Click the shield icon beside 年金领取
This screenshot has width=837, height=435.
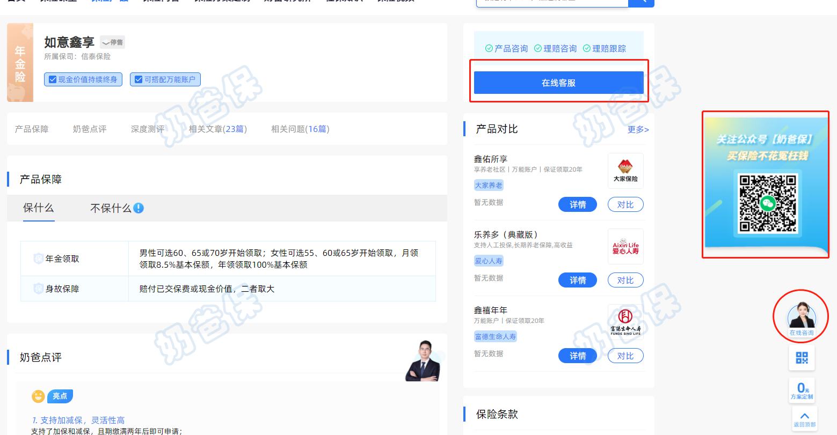(38, 259)
